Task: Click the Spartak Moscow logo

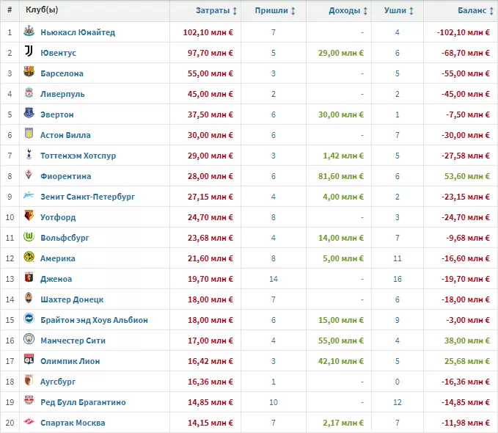Action: (29, 421)
